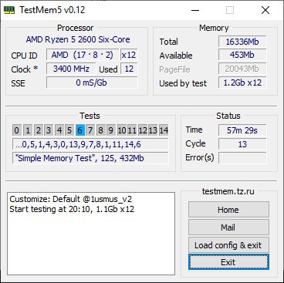Select test number 0 box
This screenshot has height=283, width=284.
tap(17, 130)
